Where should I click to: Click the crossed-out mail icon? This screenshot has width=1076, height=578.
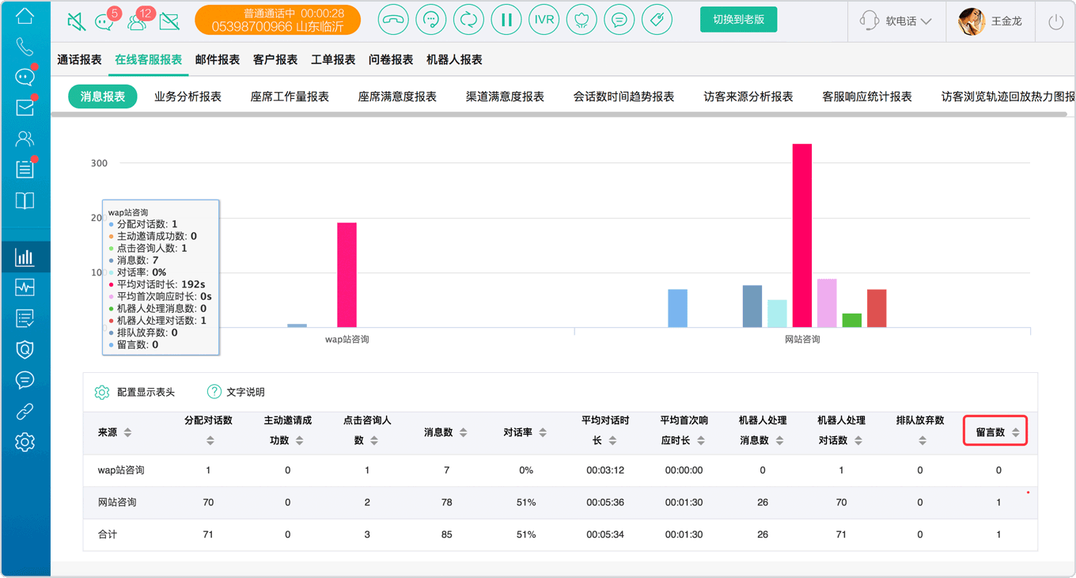pos(169,21)
